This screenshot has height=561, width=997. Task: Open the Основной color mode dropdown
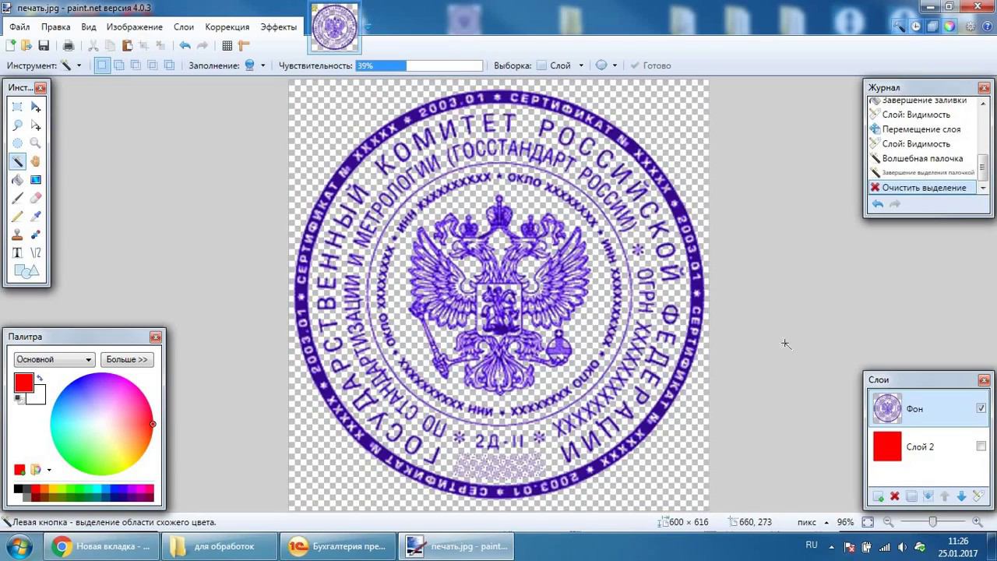(54, 360)
